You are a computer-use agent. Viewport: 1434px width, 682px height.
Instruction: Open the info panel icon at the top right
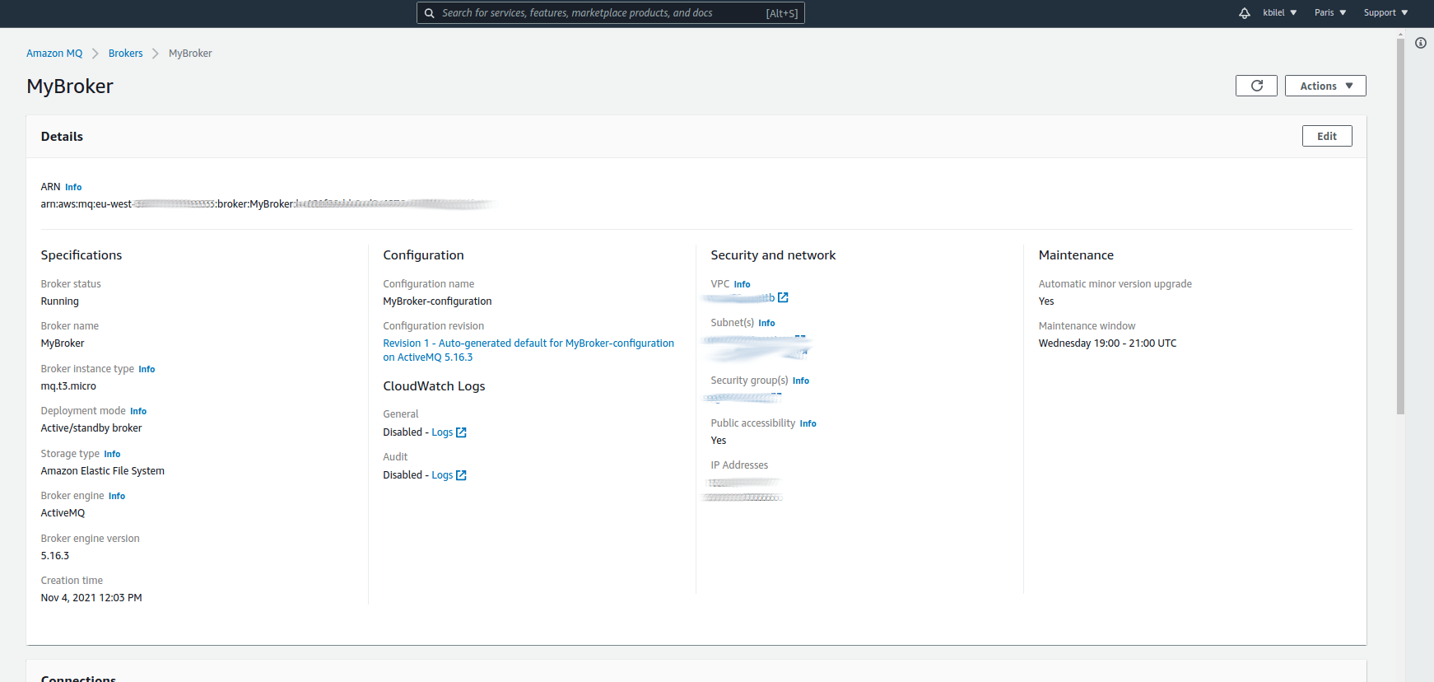point(1421,43)
